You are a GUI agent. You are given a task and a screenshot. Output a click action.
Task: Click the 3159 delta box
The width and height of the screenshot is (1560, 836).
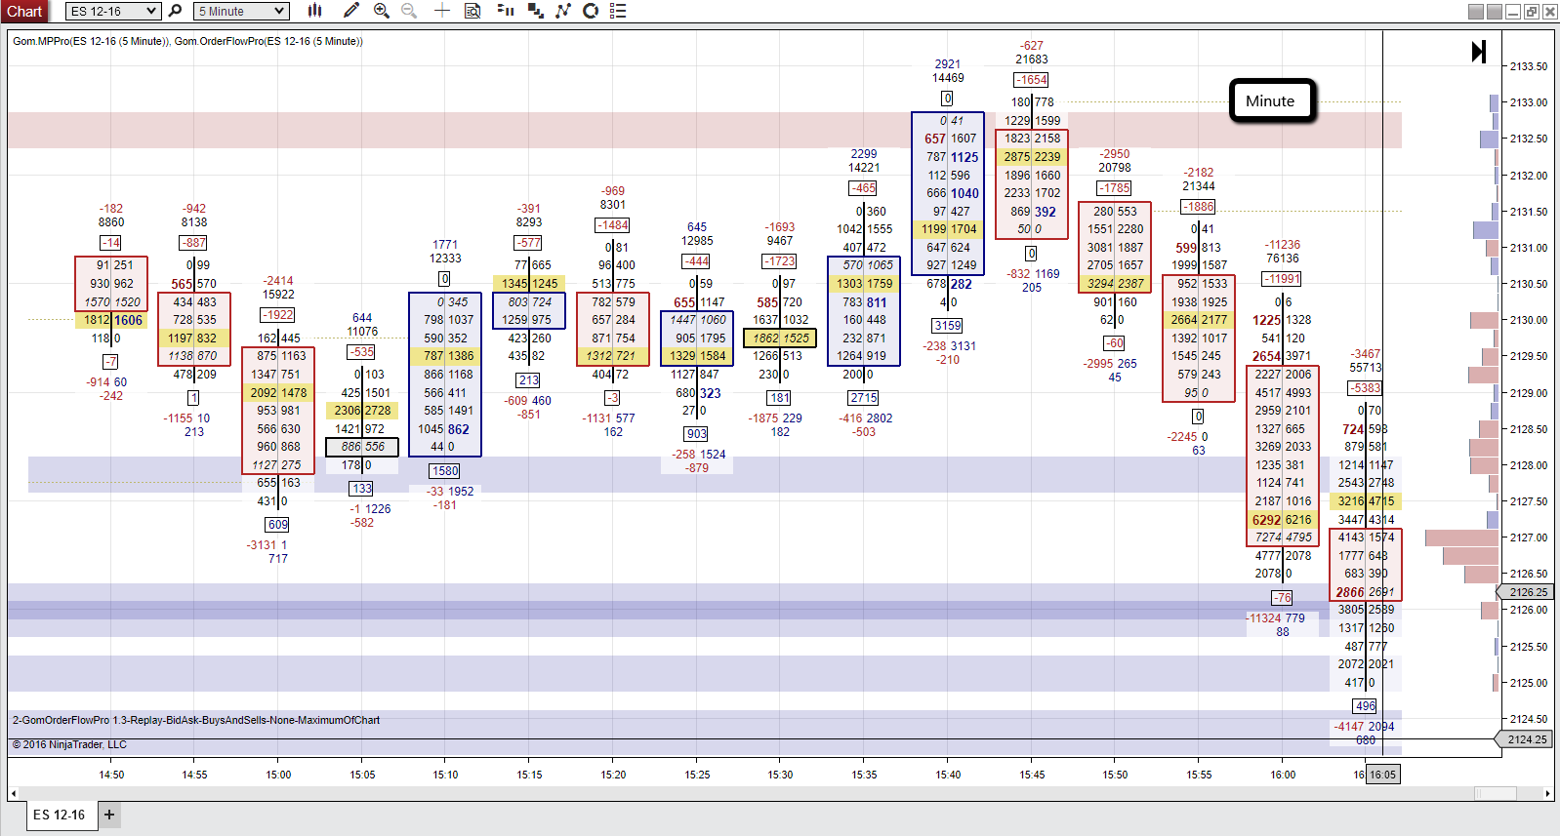point(947,326)
